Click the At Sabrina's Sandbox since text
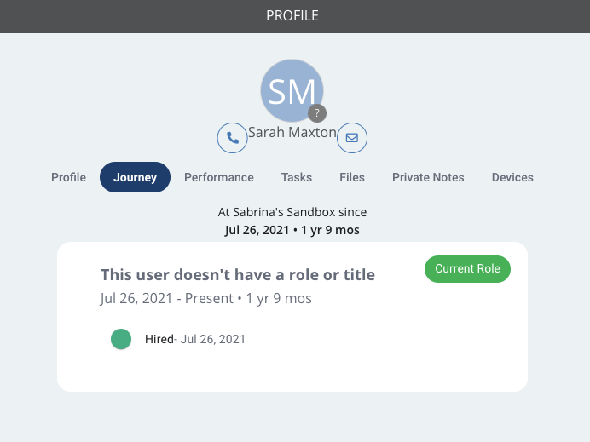This screenshot has width=590, height=442. click(292, 212)
